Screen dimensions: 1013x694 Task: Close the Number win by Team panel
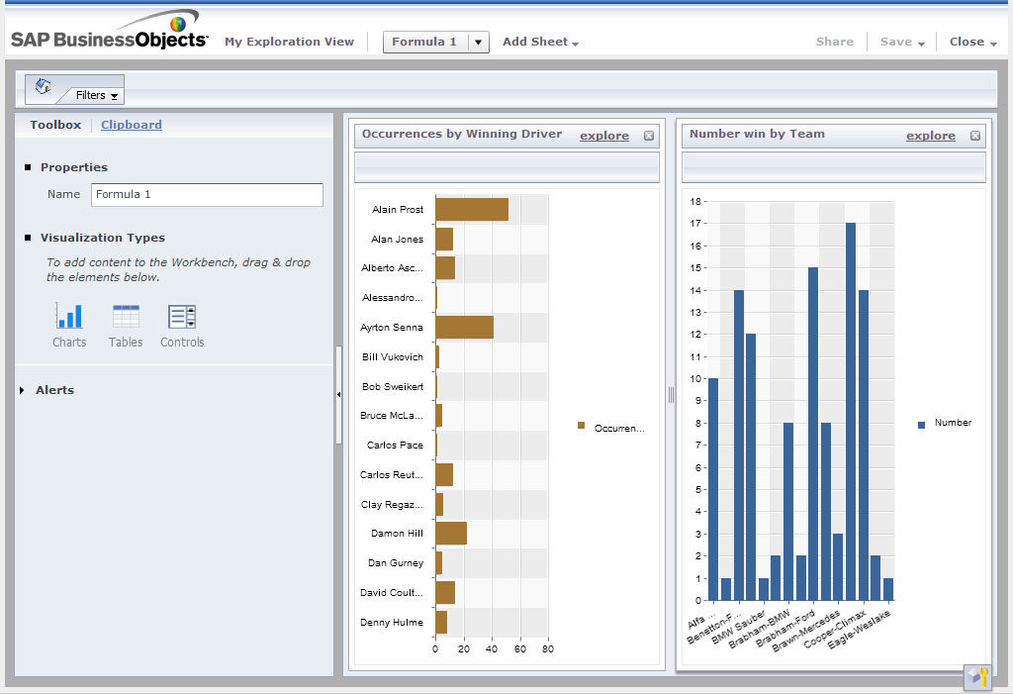click(975, 136)
